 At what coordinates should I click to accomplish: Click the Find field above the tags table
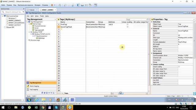[136, 20]
